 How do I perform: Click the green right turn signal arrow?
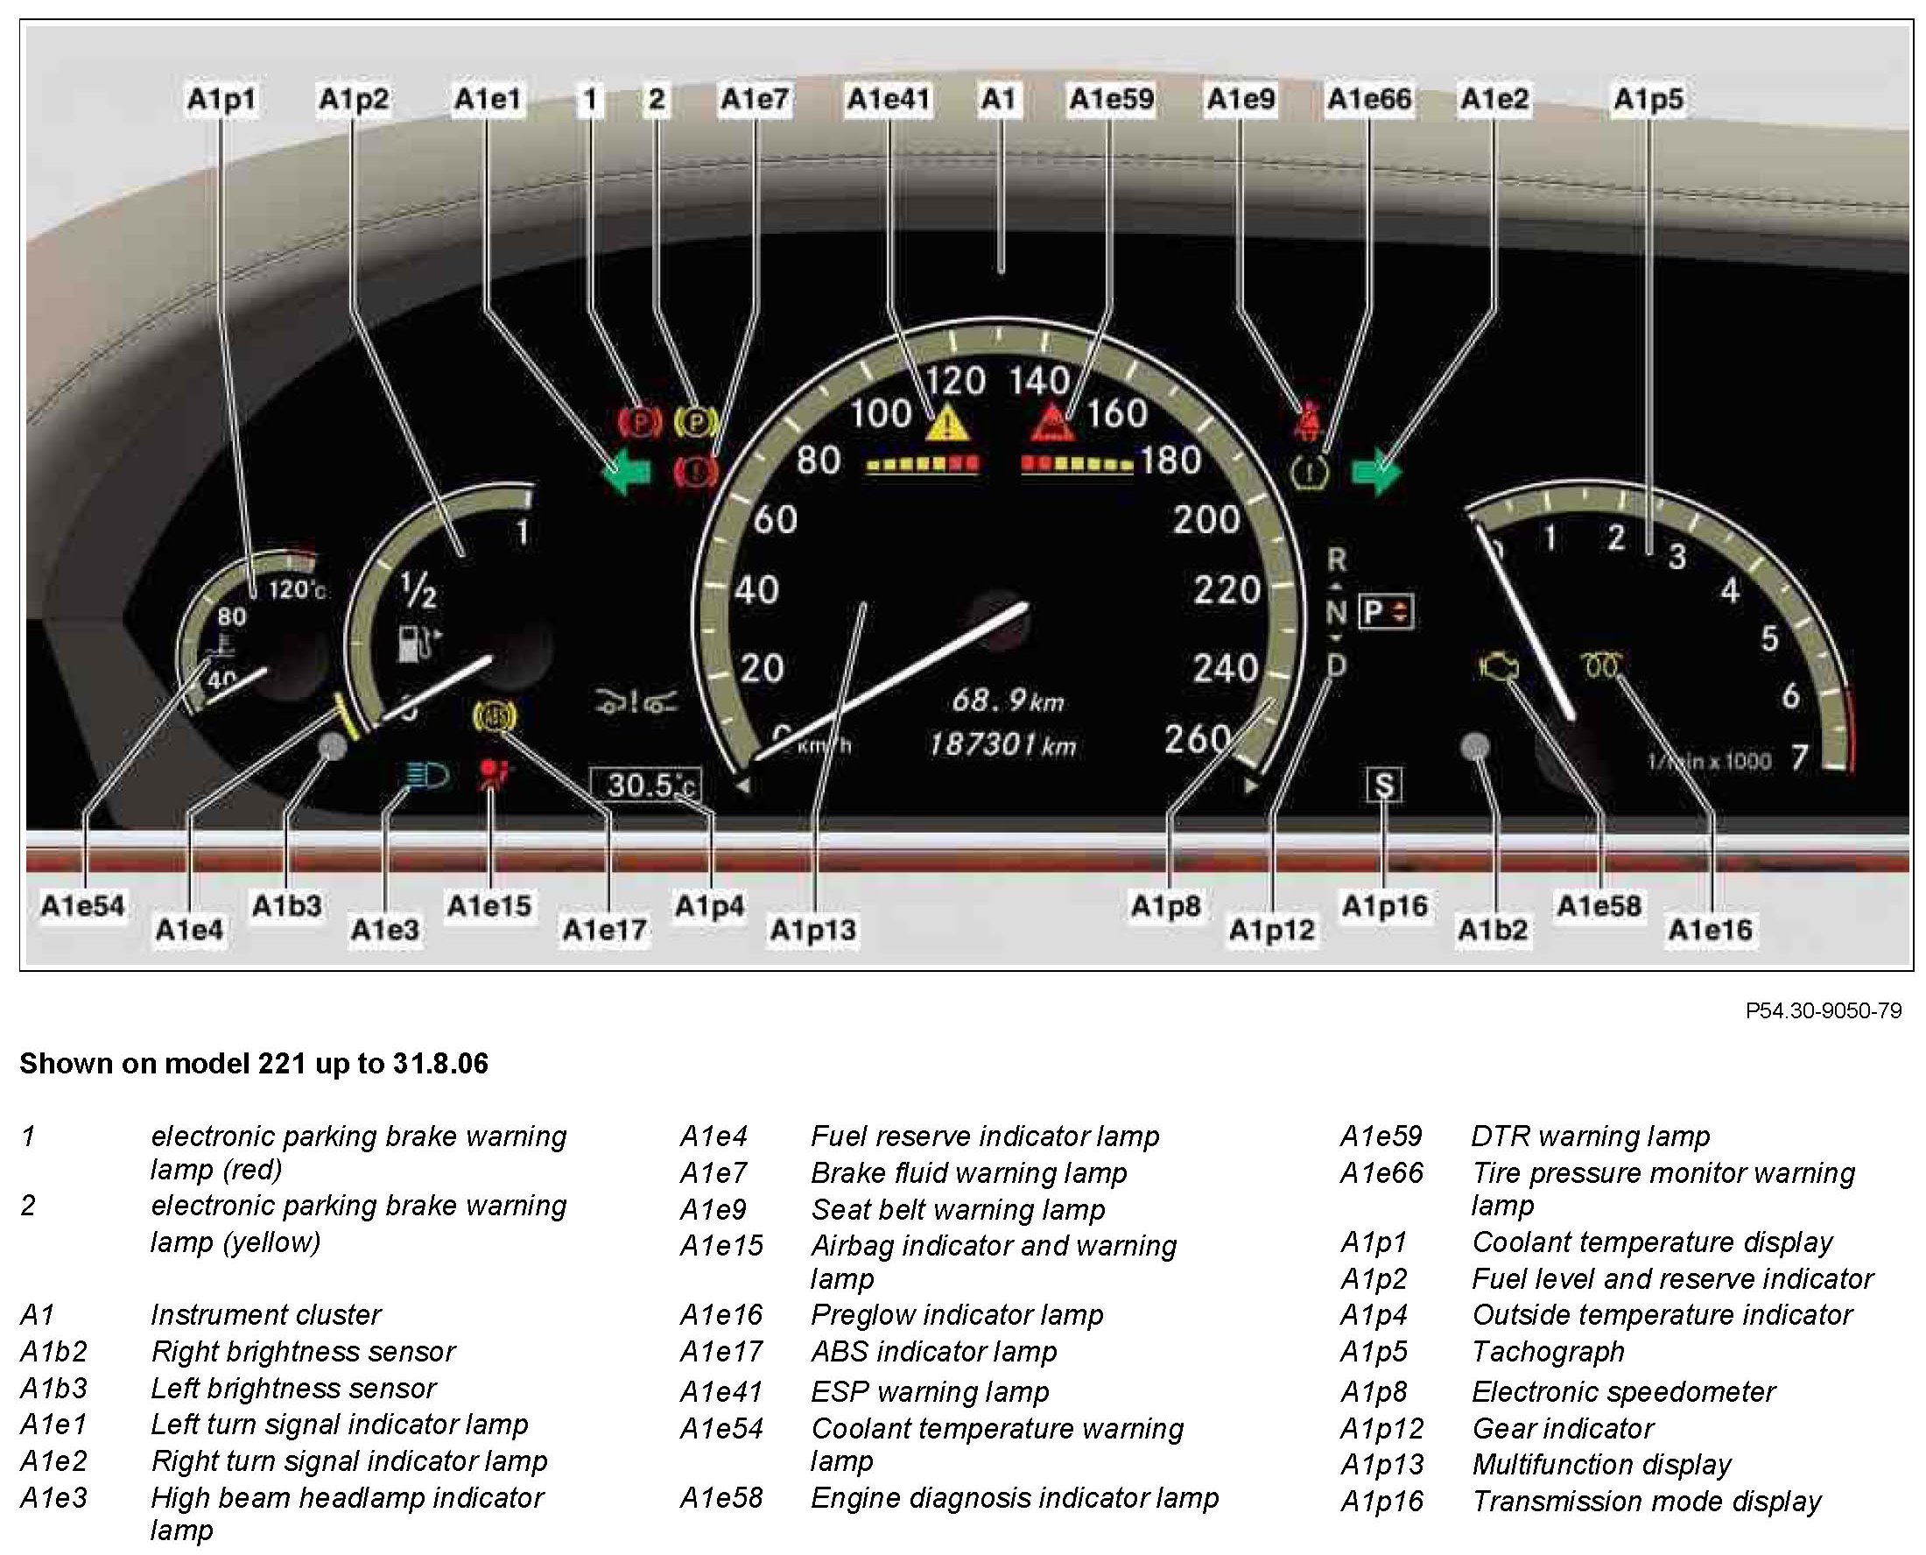coord(1376,472)
